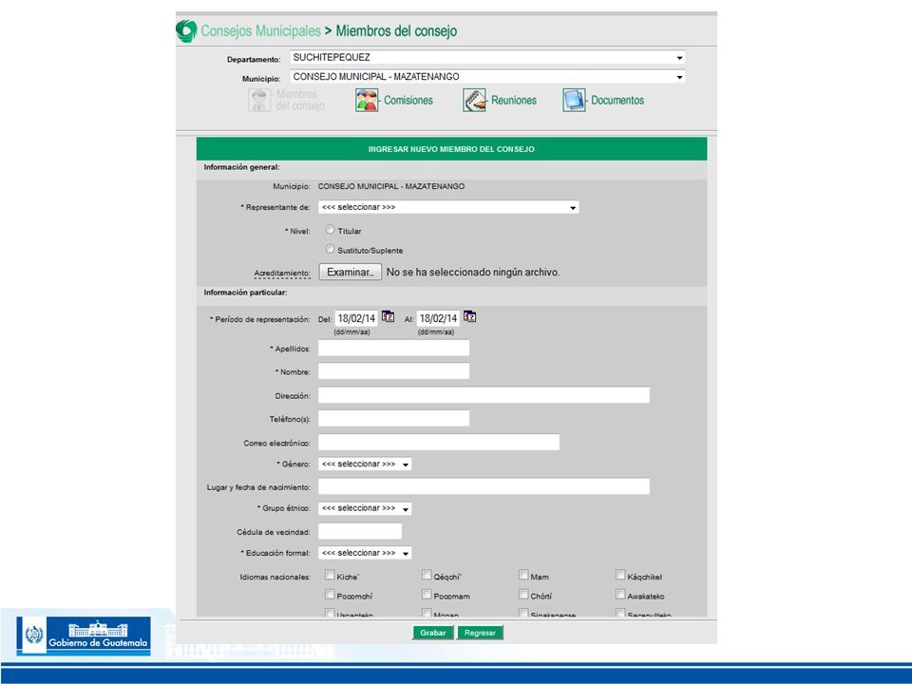Click the Consejos Municipales breadcrumb link
This screenshot has height=684, width=912.
(x=260, y=30)
